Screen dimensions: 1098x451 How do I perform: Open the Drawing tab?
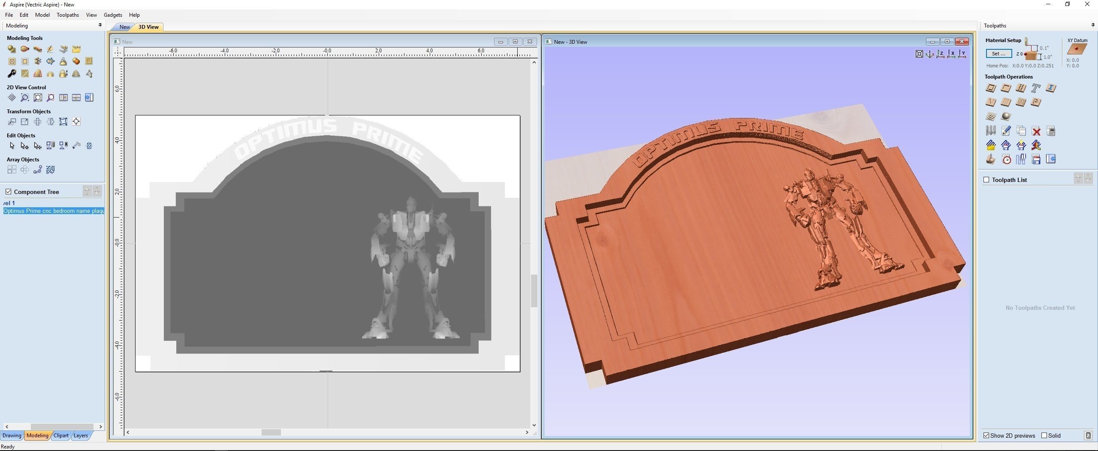click(12, 436)
